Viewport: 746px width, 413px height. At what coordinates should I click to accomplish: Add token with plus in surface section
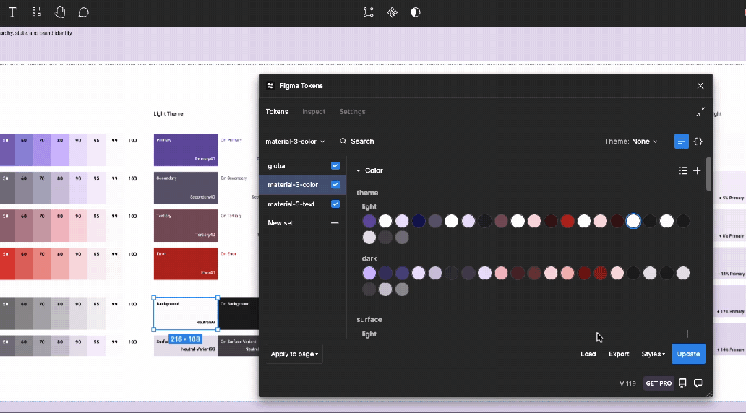click(687, 334)
